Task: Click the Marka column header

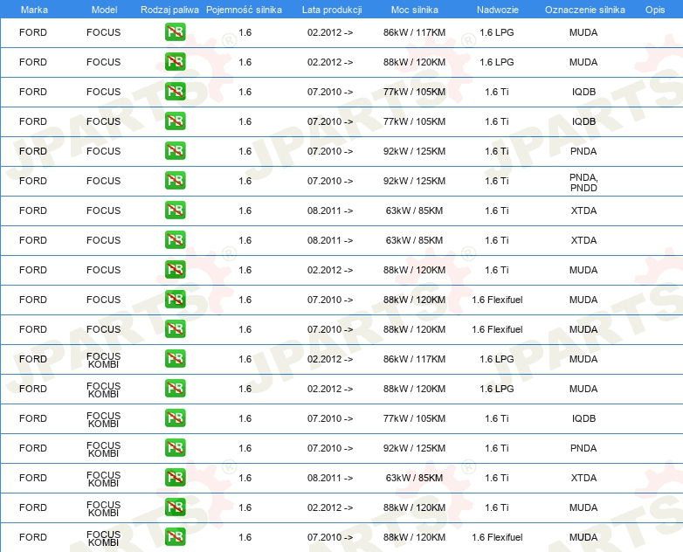Action: click(x=34, y=10)
